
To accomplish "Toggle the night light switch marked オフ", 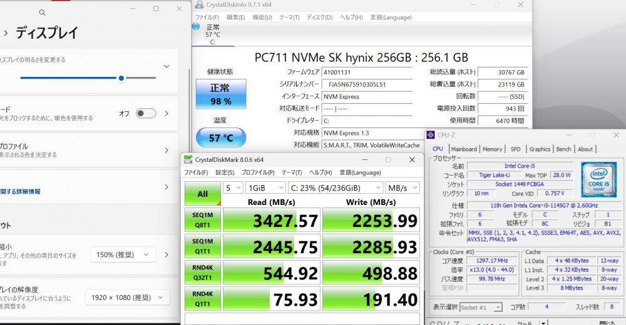I will (146, 113).
